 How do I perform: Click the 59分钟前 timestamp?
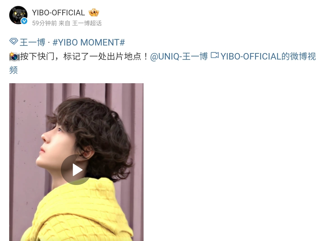(x=44, y=23)
